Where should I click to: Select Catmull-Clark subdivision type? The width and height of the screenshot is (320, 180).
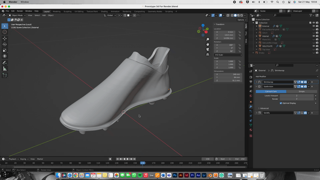[x=271, y=91]
